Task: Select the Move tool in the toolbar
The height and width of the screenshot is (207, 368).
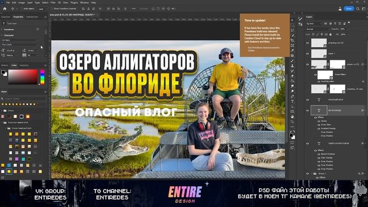Action: [x=292, y=20]
